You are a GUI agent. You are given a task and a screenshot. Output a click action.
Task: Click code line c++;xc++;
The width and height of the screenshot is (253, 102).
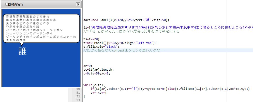(99, 93)
